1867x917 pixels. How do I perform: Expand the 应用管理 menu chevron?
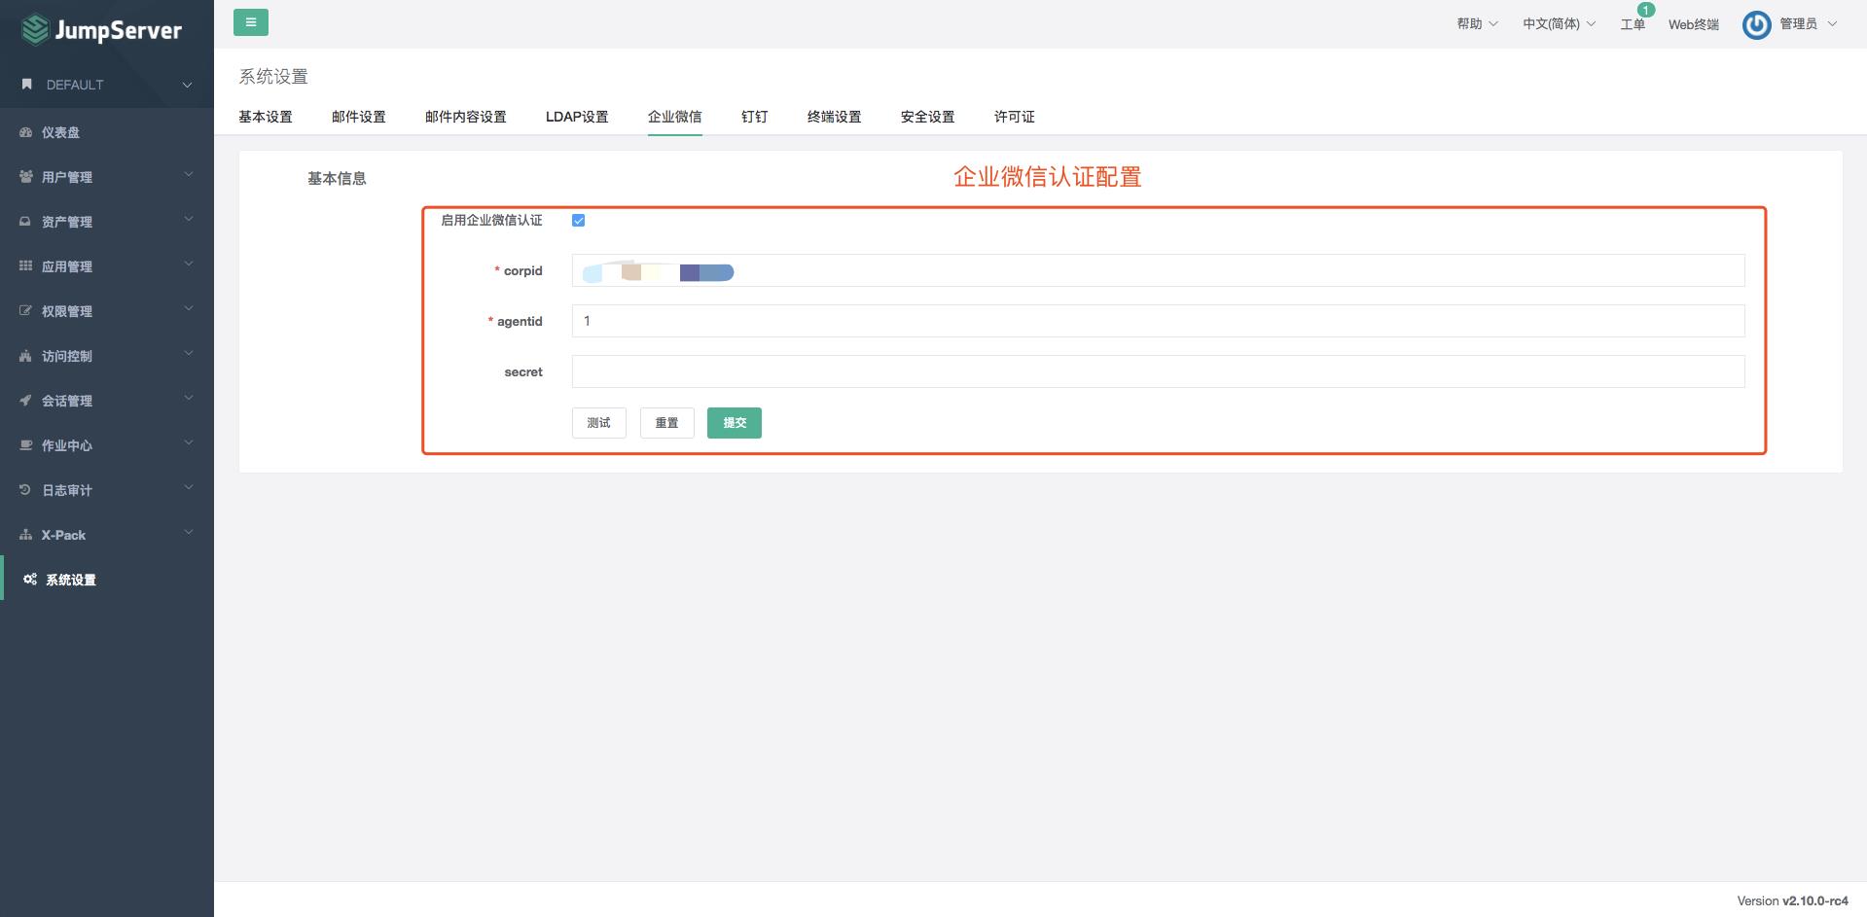pyautogui.click(x=189, y=265)
